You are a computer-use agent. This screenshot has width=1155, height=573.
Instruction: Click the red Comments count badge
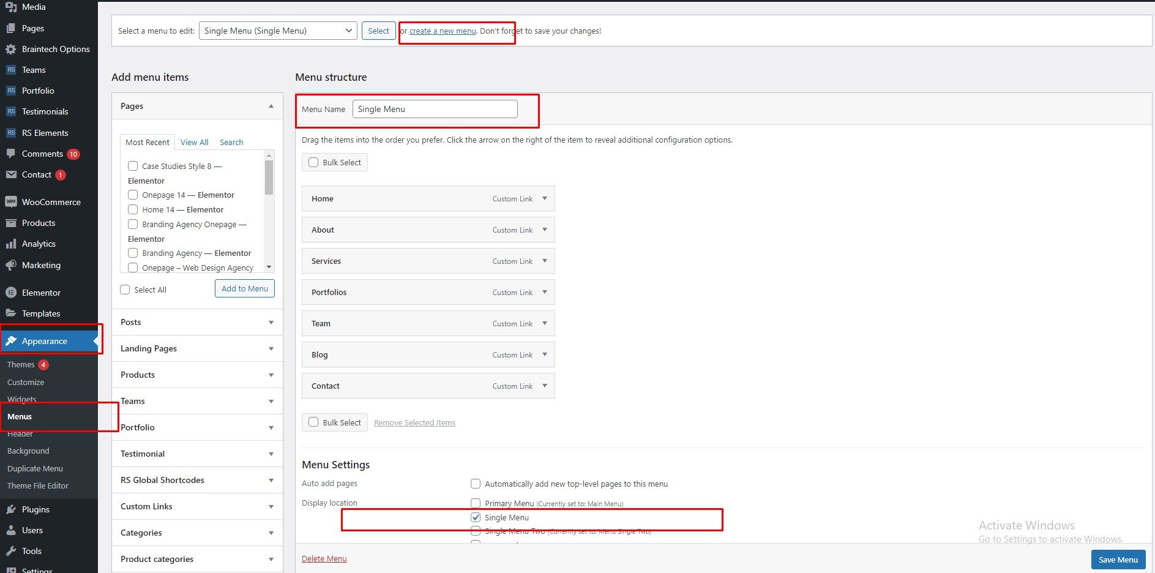[x=73, y=154]
